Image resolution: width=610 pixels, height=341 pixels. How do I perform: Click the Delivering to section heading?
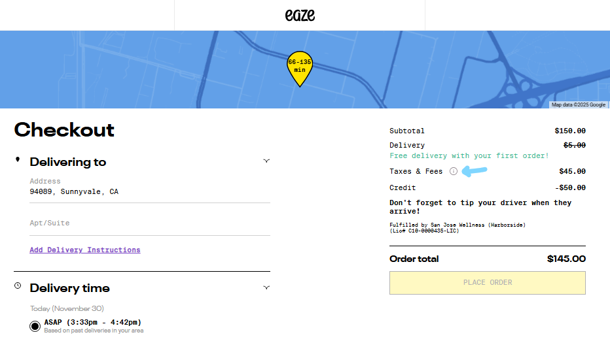coord(68,162)
